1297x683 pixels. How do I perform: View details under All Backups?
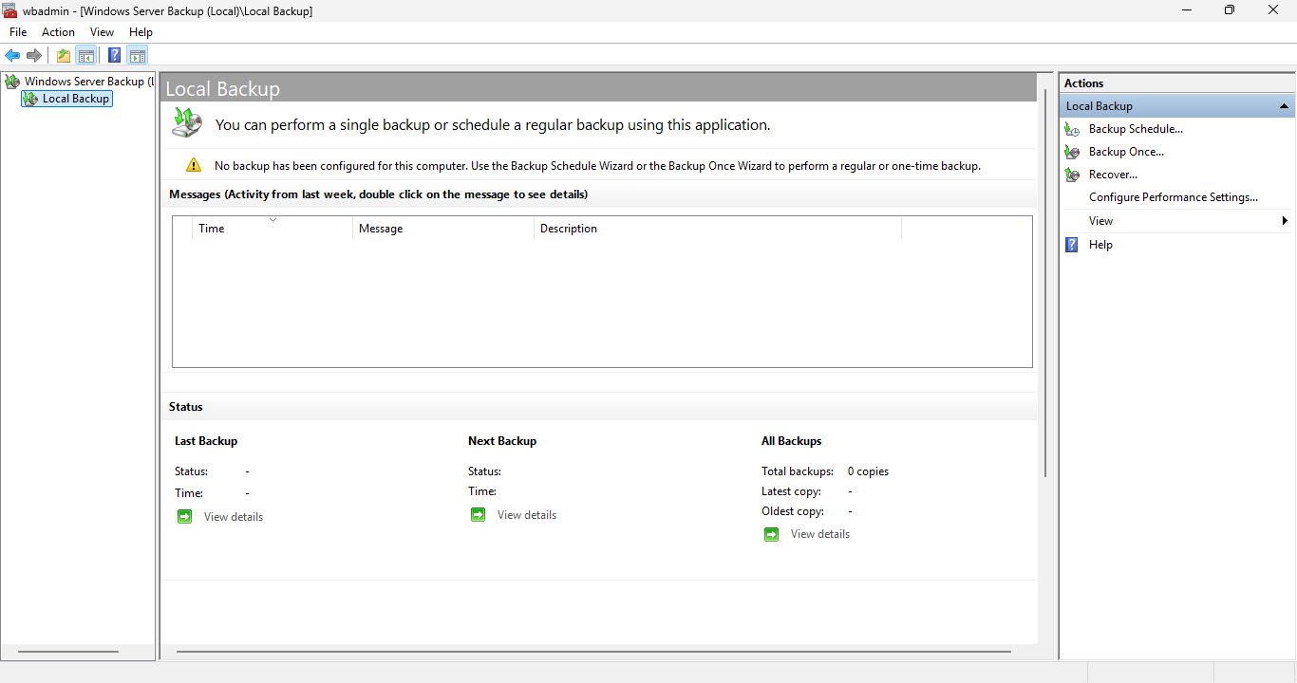pos(819,534)
